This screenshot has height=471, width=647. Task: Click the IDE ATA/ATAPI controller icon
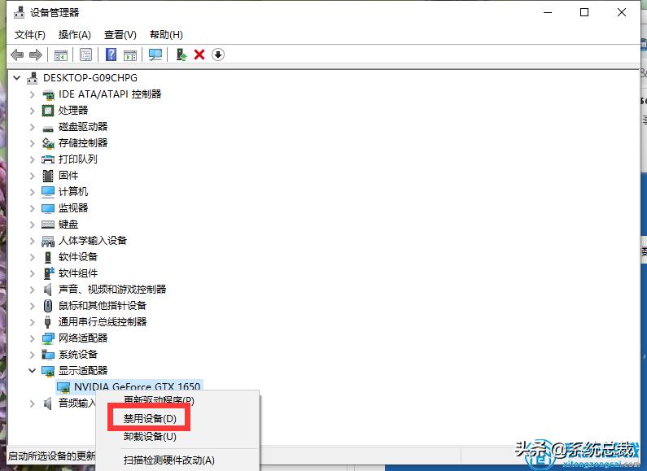point(48,94)
